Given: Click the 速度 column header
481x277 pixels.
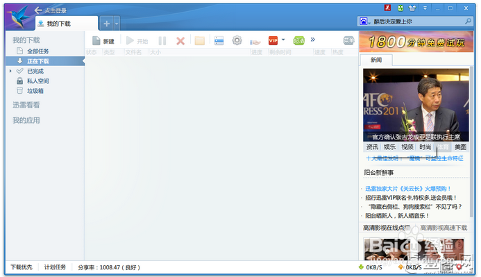Looking at the screenshot, I should click(x=320, y=52).
